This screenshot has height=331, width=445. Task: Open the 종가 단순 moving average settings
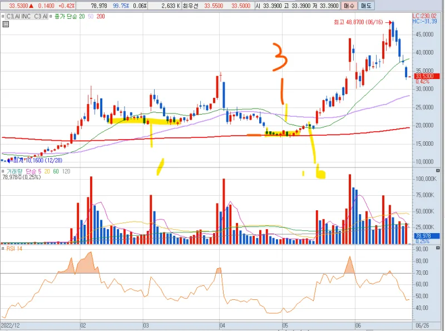[x=65, y=17]
